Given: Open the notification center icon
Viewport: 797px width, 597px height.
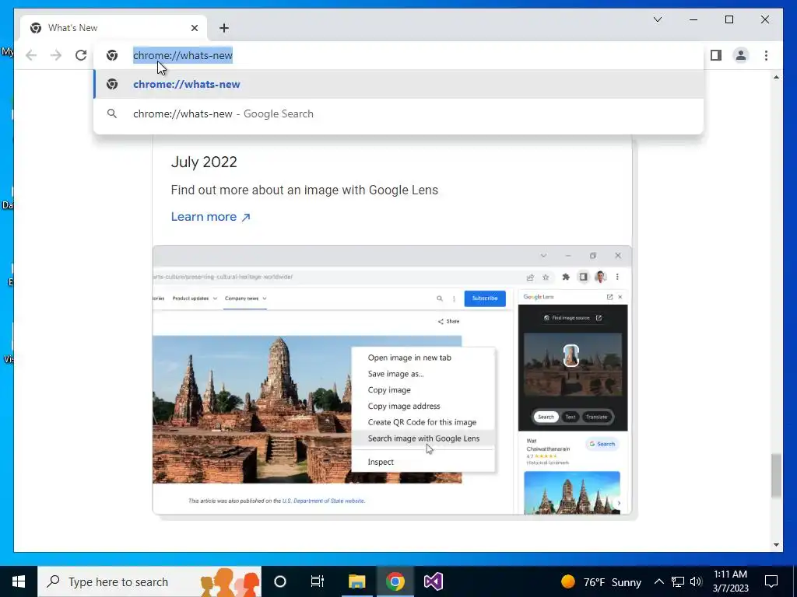Looking at the screenshot, I should click(771, 581).
